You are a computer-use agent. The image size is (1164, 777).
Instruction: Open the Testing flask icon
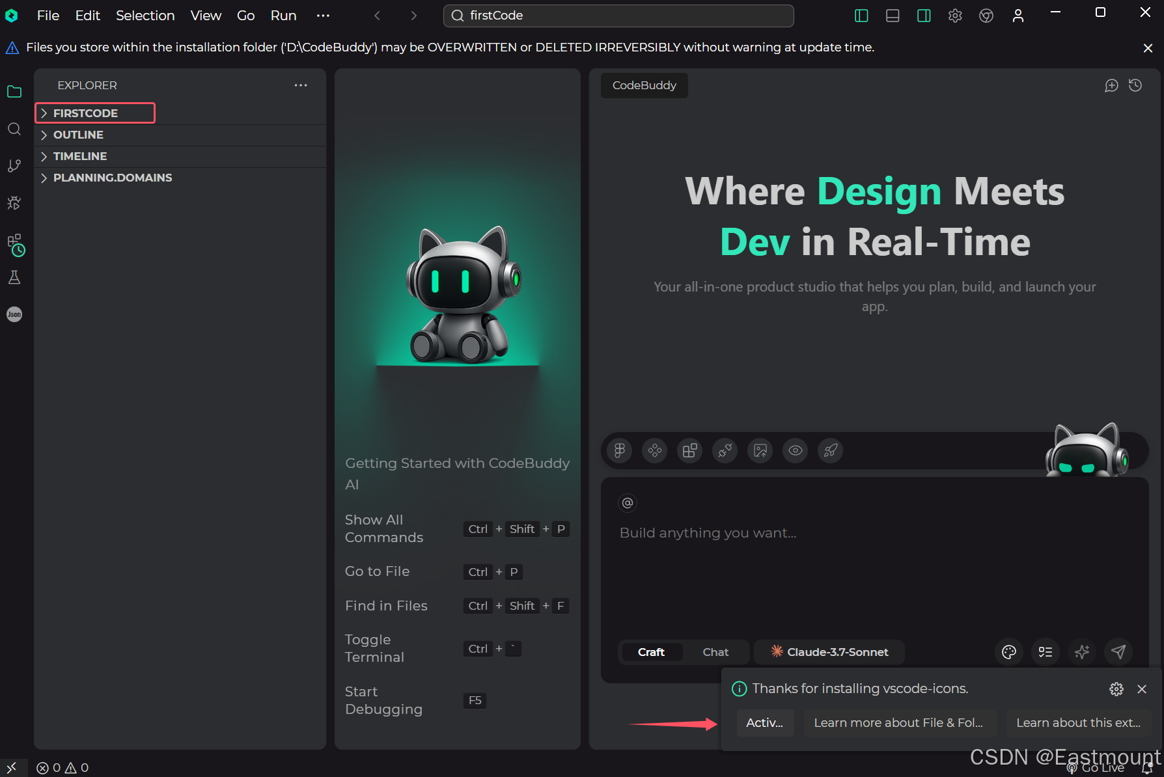coord(14,278)
